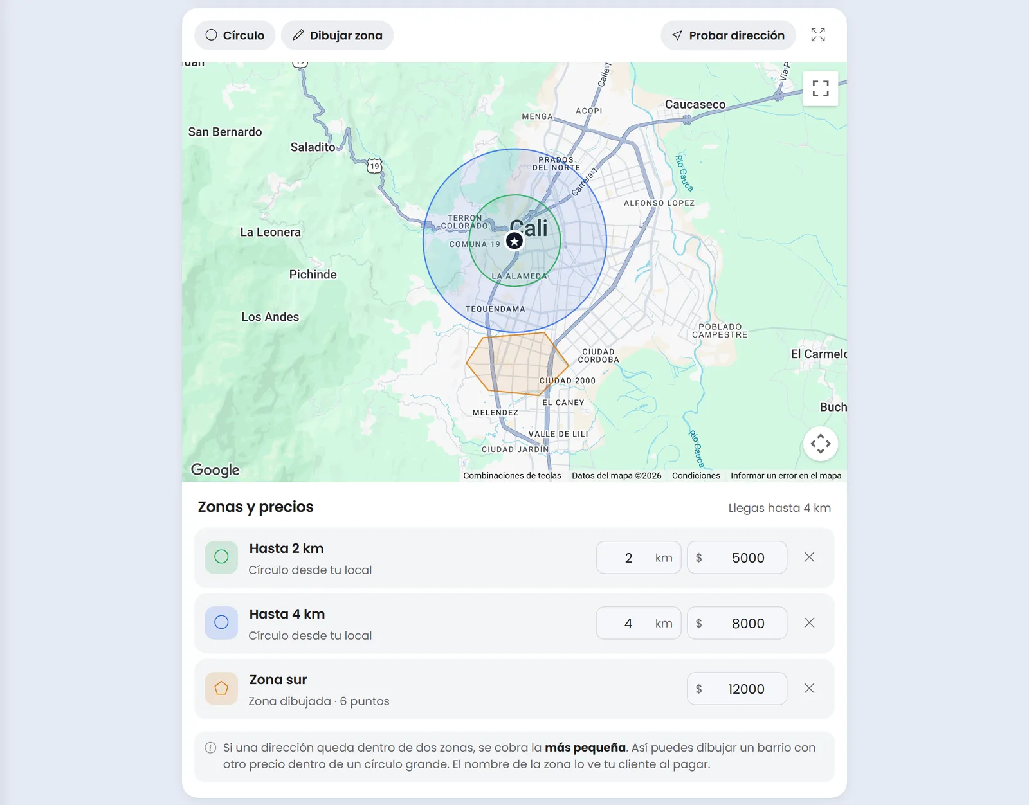Click the Hasta 4 km title
The image size is (1029, 805).
pos(287,614)
